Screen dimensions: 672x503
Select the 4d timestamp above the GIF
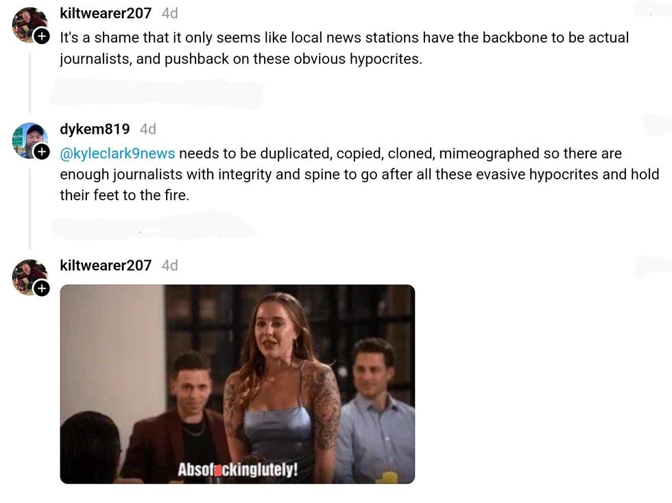pyautogui.click(x=170, y=265)
